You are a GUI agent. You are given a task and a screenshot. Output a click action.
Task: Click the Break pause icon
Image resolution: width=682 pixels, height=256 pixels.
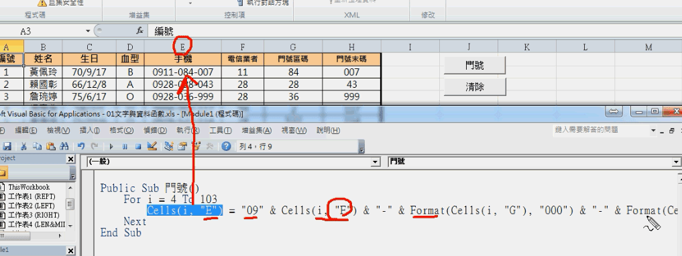pyautogui.click(x=124, y=147)
